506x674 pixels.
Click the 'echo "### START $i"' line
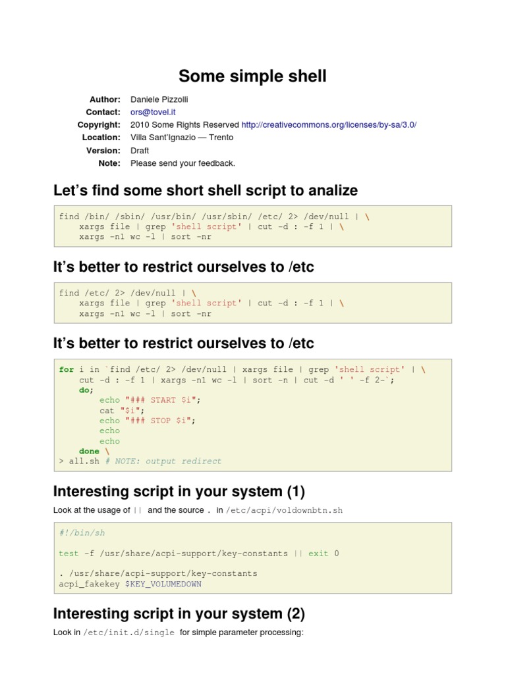(x=149, y=400)
